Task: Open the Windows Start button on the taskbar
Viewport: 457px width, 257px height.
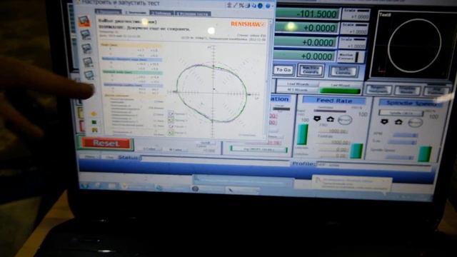Action: click(86, 186)
